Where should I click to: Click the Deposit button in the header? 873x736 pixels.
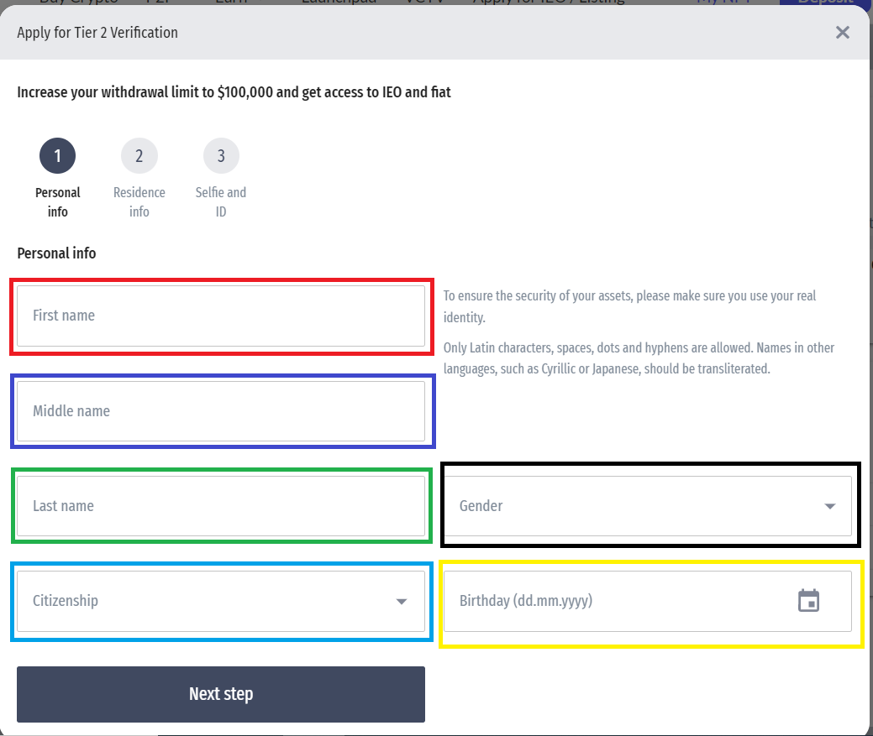823,3
